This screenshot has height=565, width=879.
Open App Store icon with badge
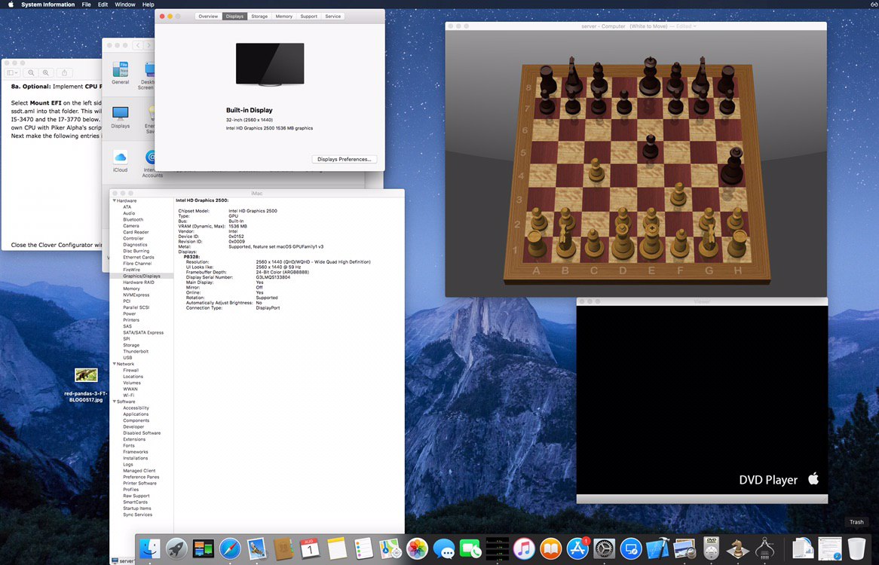(x=577, y=548)
